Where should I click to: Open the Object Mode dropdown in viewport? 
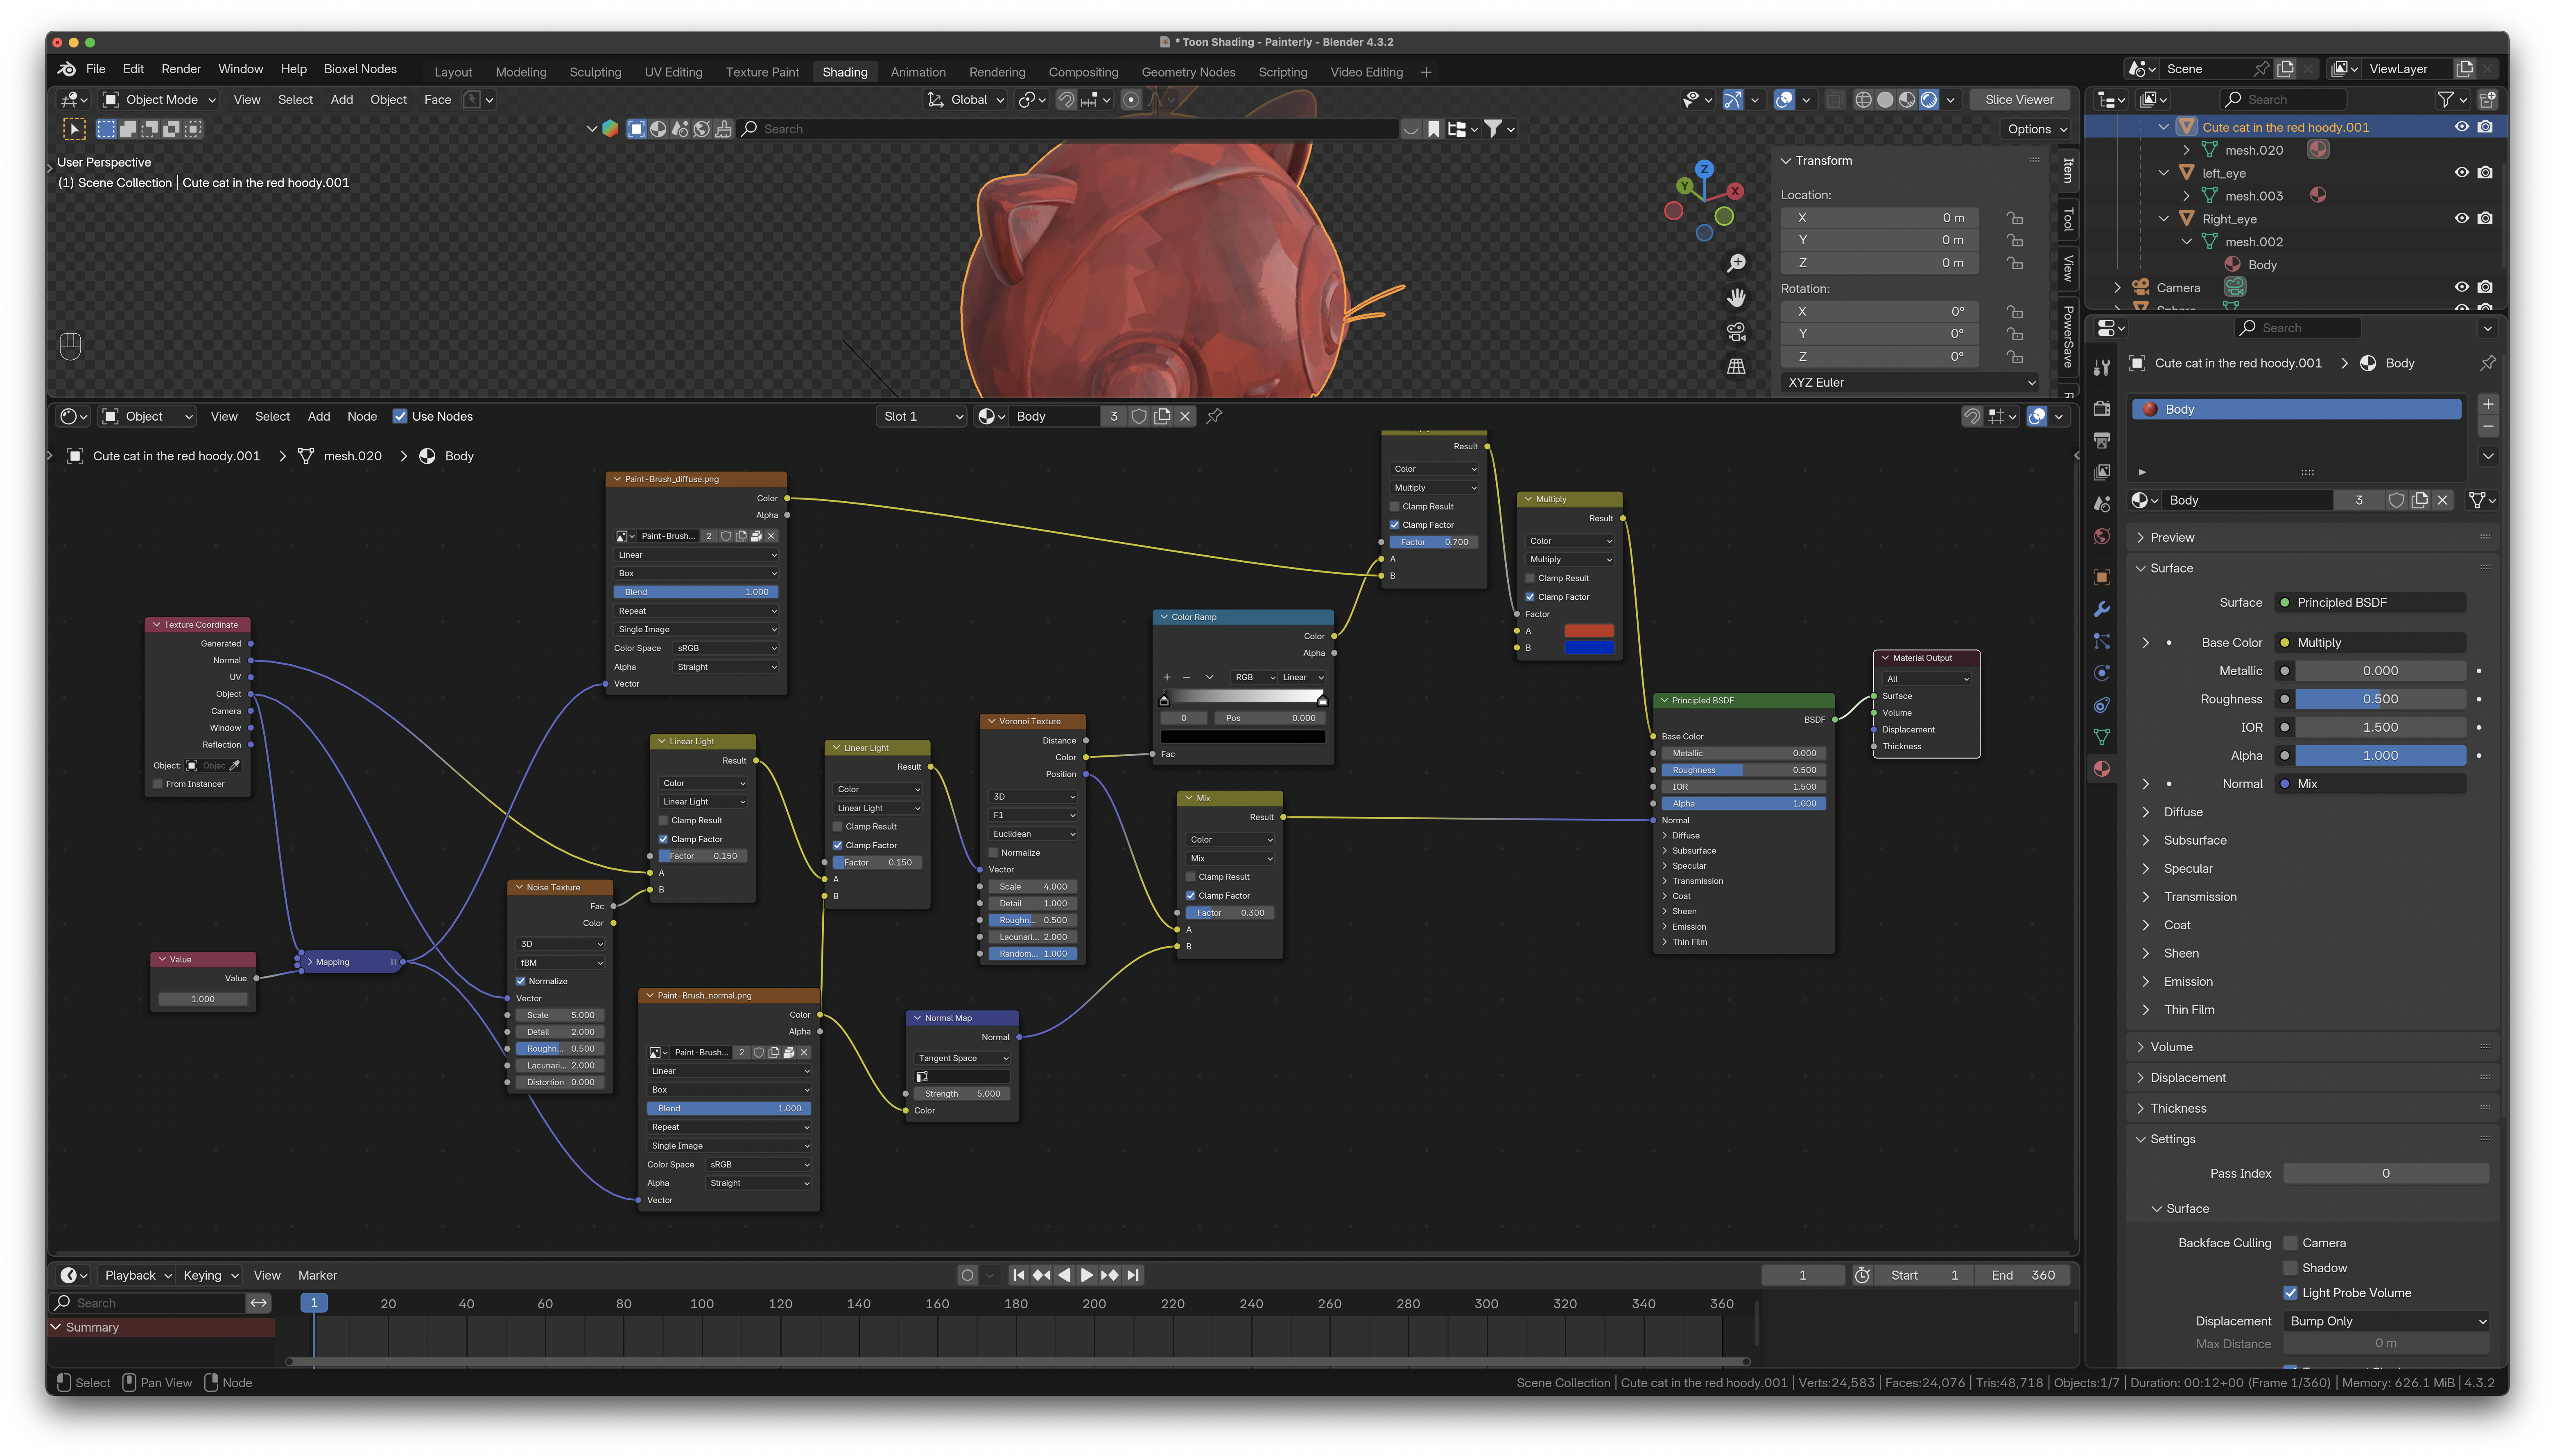[160, 99]
